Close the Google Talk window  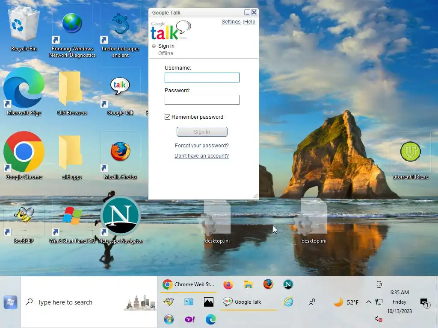click(x=254, y=12)
